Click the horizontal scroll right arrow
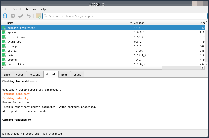The image size is (209, 138). point(203,68)
